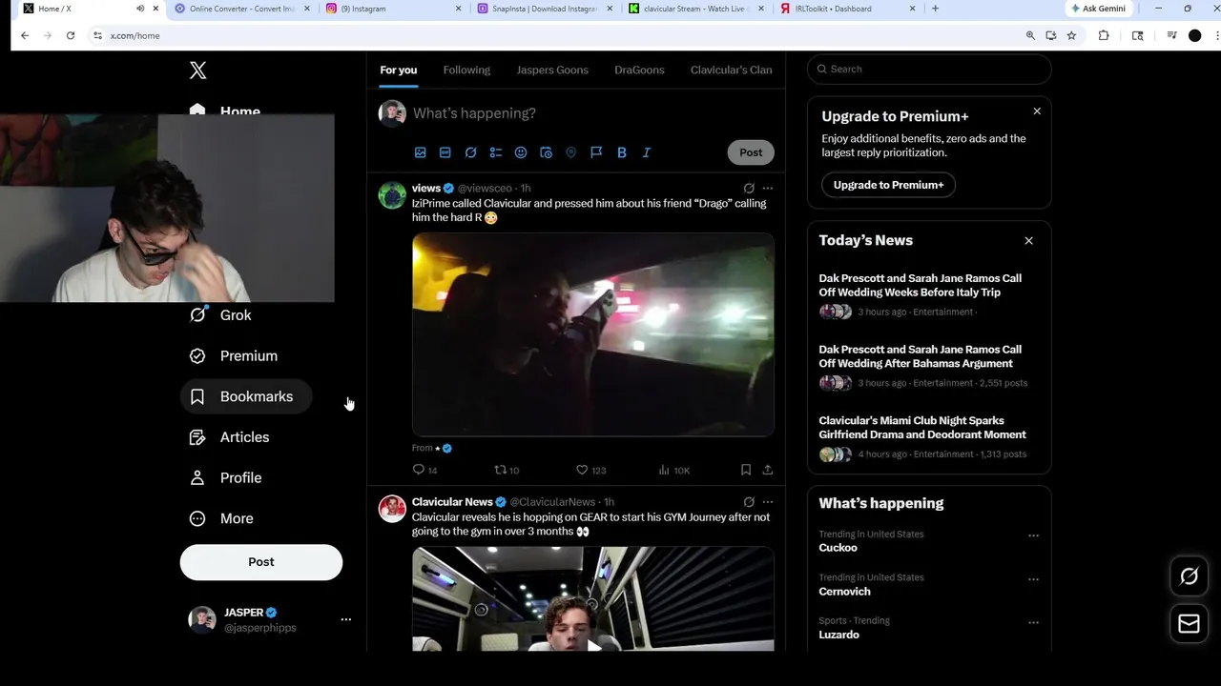Open Bookmarks in the sidebar
The width and height of the screenshot is (1221, 686).
pyautogui.click(x=245, y=396)
